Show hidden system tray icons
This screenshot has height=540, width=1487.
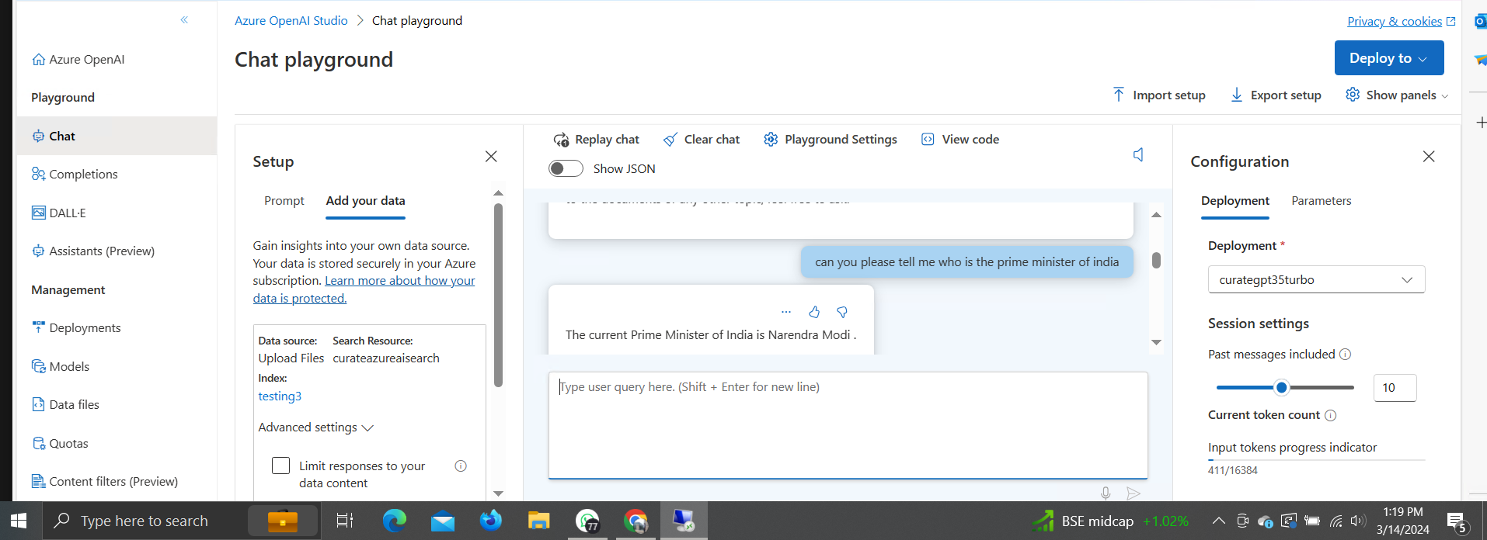[1218, 521]
